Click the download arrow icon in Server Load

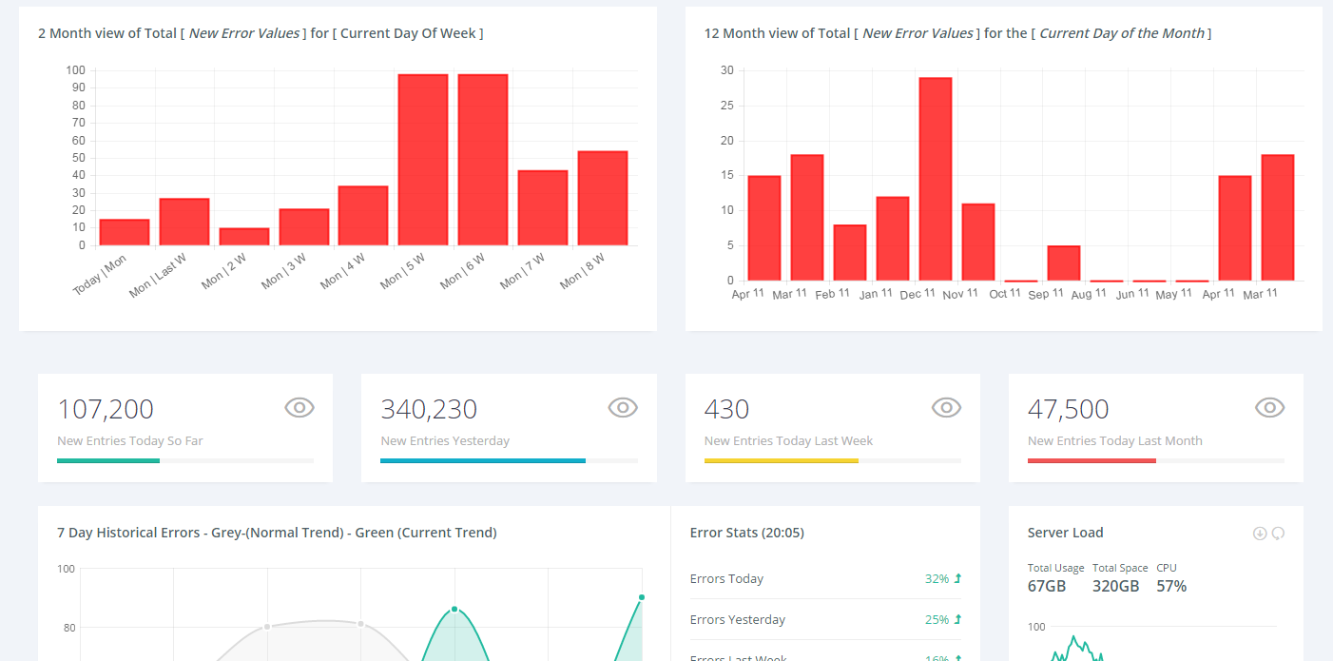[1260, 534]
